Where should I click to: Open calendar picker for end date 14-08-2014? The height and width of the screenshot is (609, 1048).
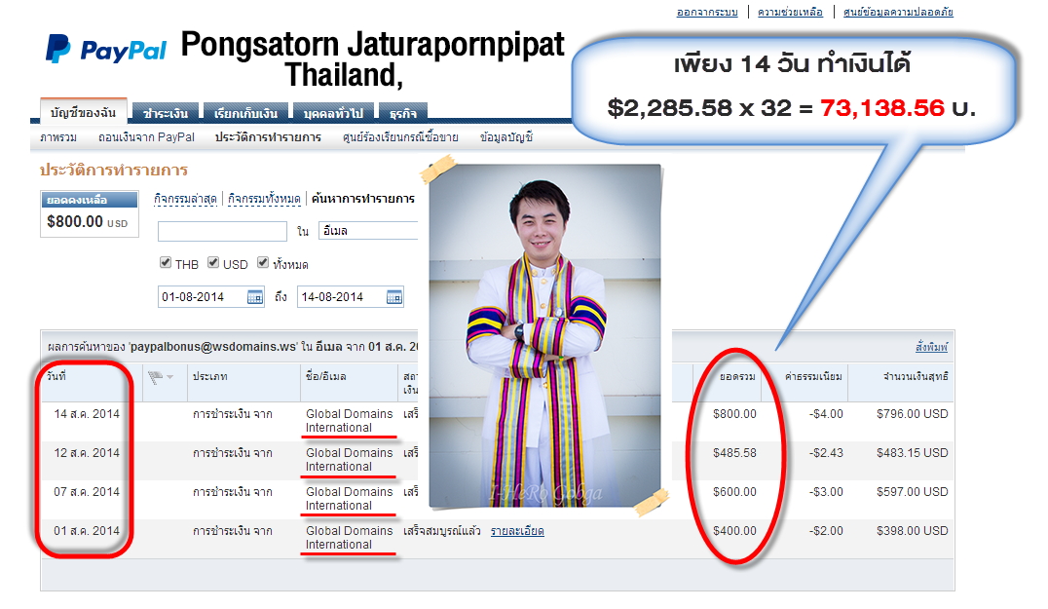click(x=394, y=297)
